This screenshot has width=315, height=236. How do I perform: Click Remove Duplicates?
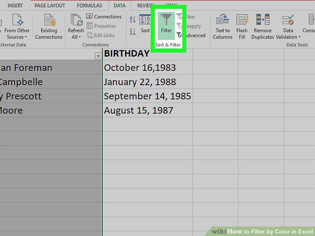pos(263,26)
